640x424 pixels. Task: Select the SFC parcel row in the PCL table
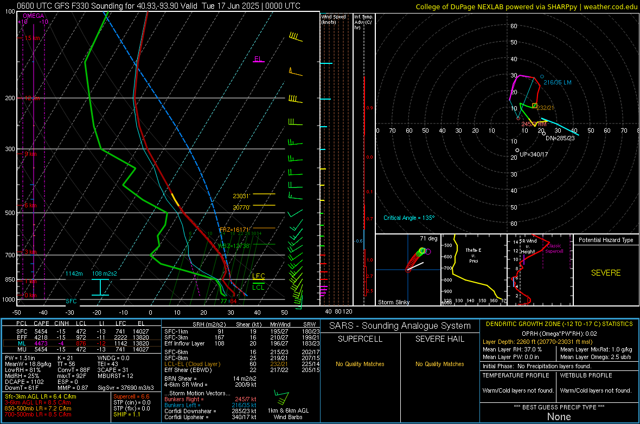click(x=82, y=331)
